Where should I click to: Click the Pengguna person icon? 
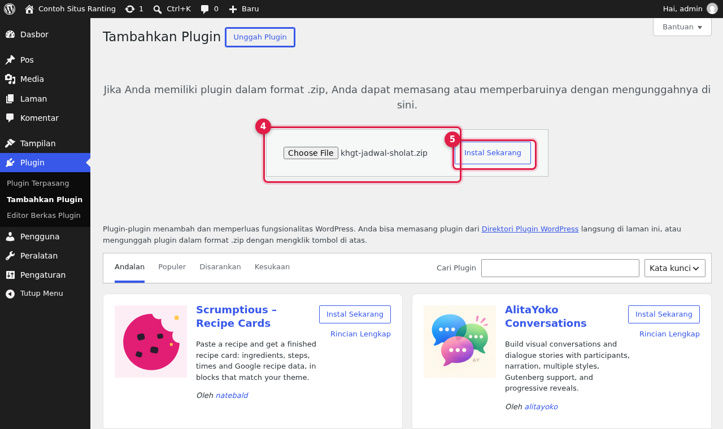10,237
